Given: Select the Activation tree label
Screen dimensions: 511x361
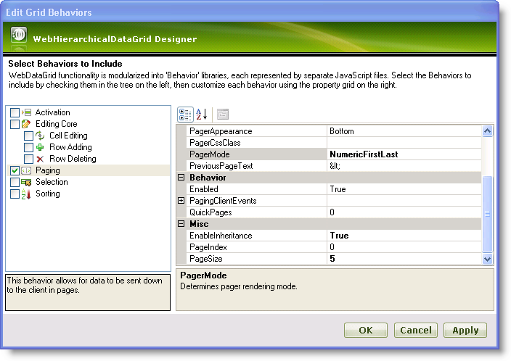Looking at the screenshot, I should (x=52, y=112).
